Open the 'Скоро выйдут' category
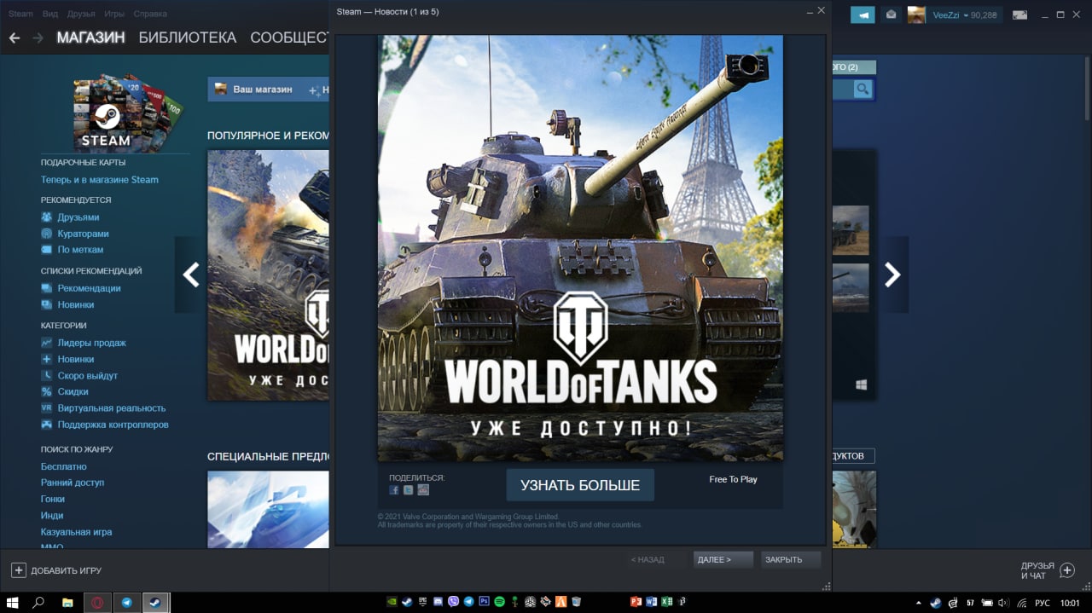1092x613 pixels. click(x=88, y=376)
